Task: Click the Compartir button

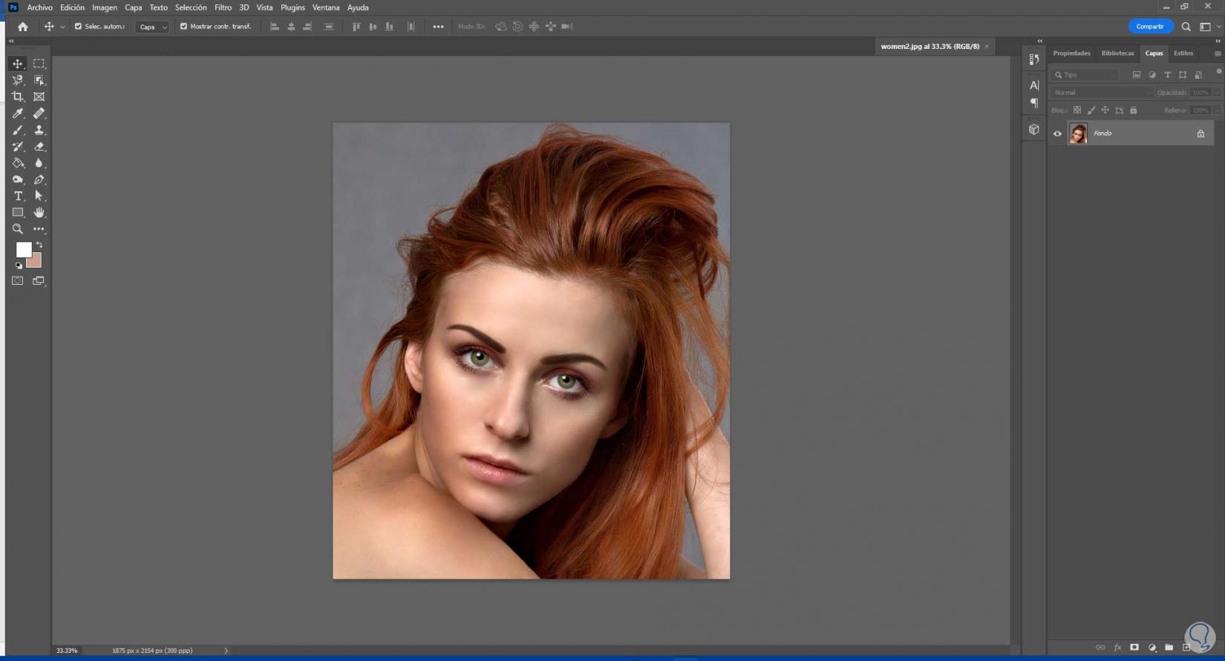Action: pos(1150,27)
